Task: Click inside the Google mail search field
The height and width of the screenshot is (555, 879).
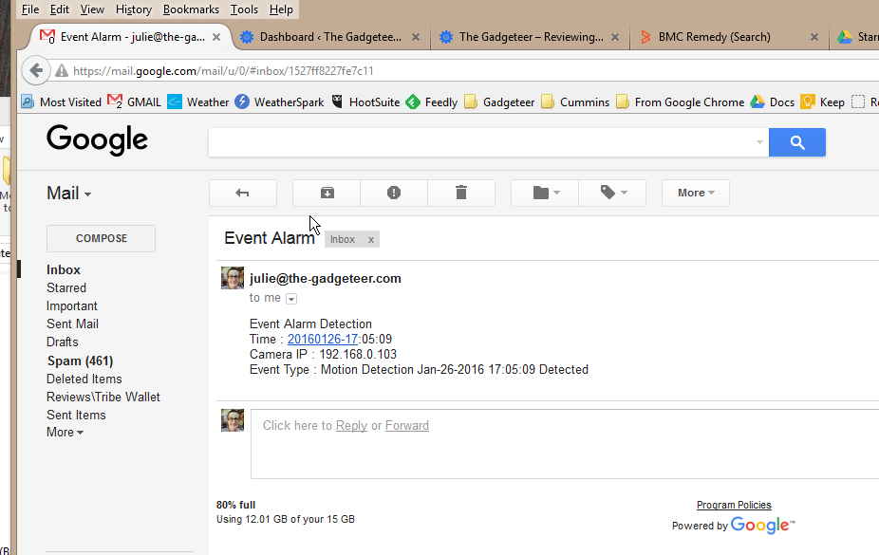Action: (x=479, y=142)
